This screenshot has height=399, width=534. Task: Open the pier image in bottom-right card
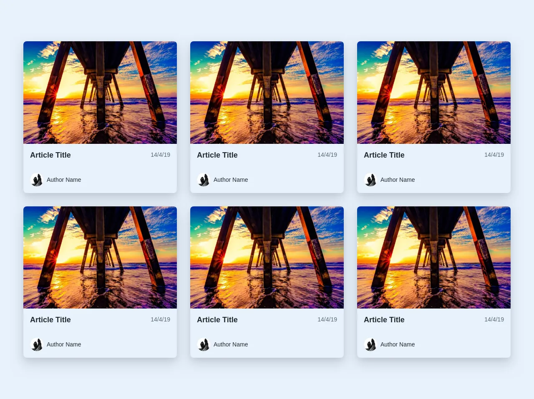pyautogui.click(x=434, y=257)
